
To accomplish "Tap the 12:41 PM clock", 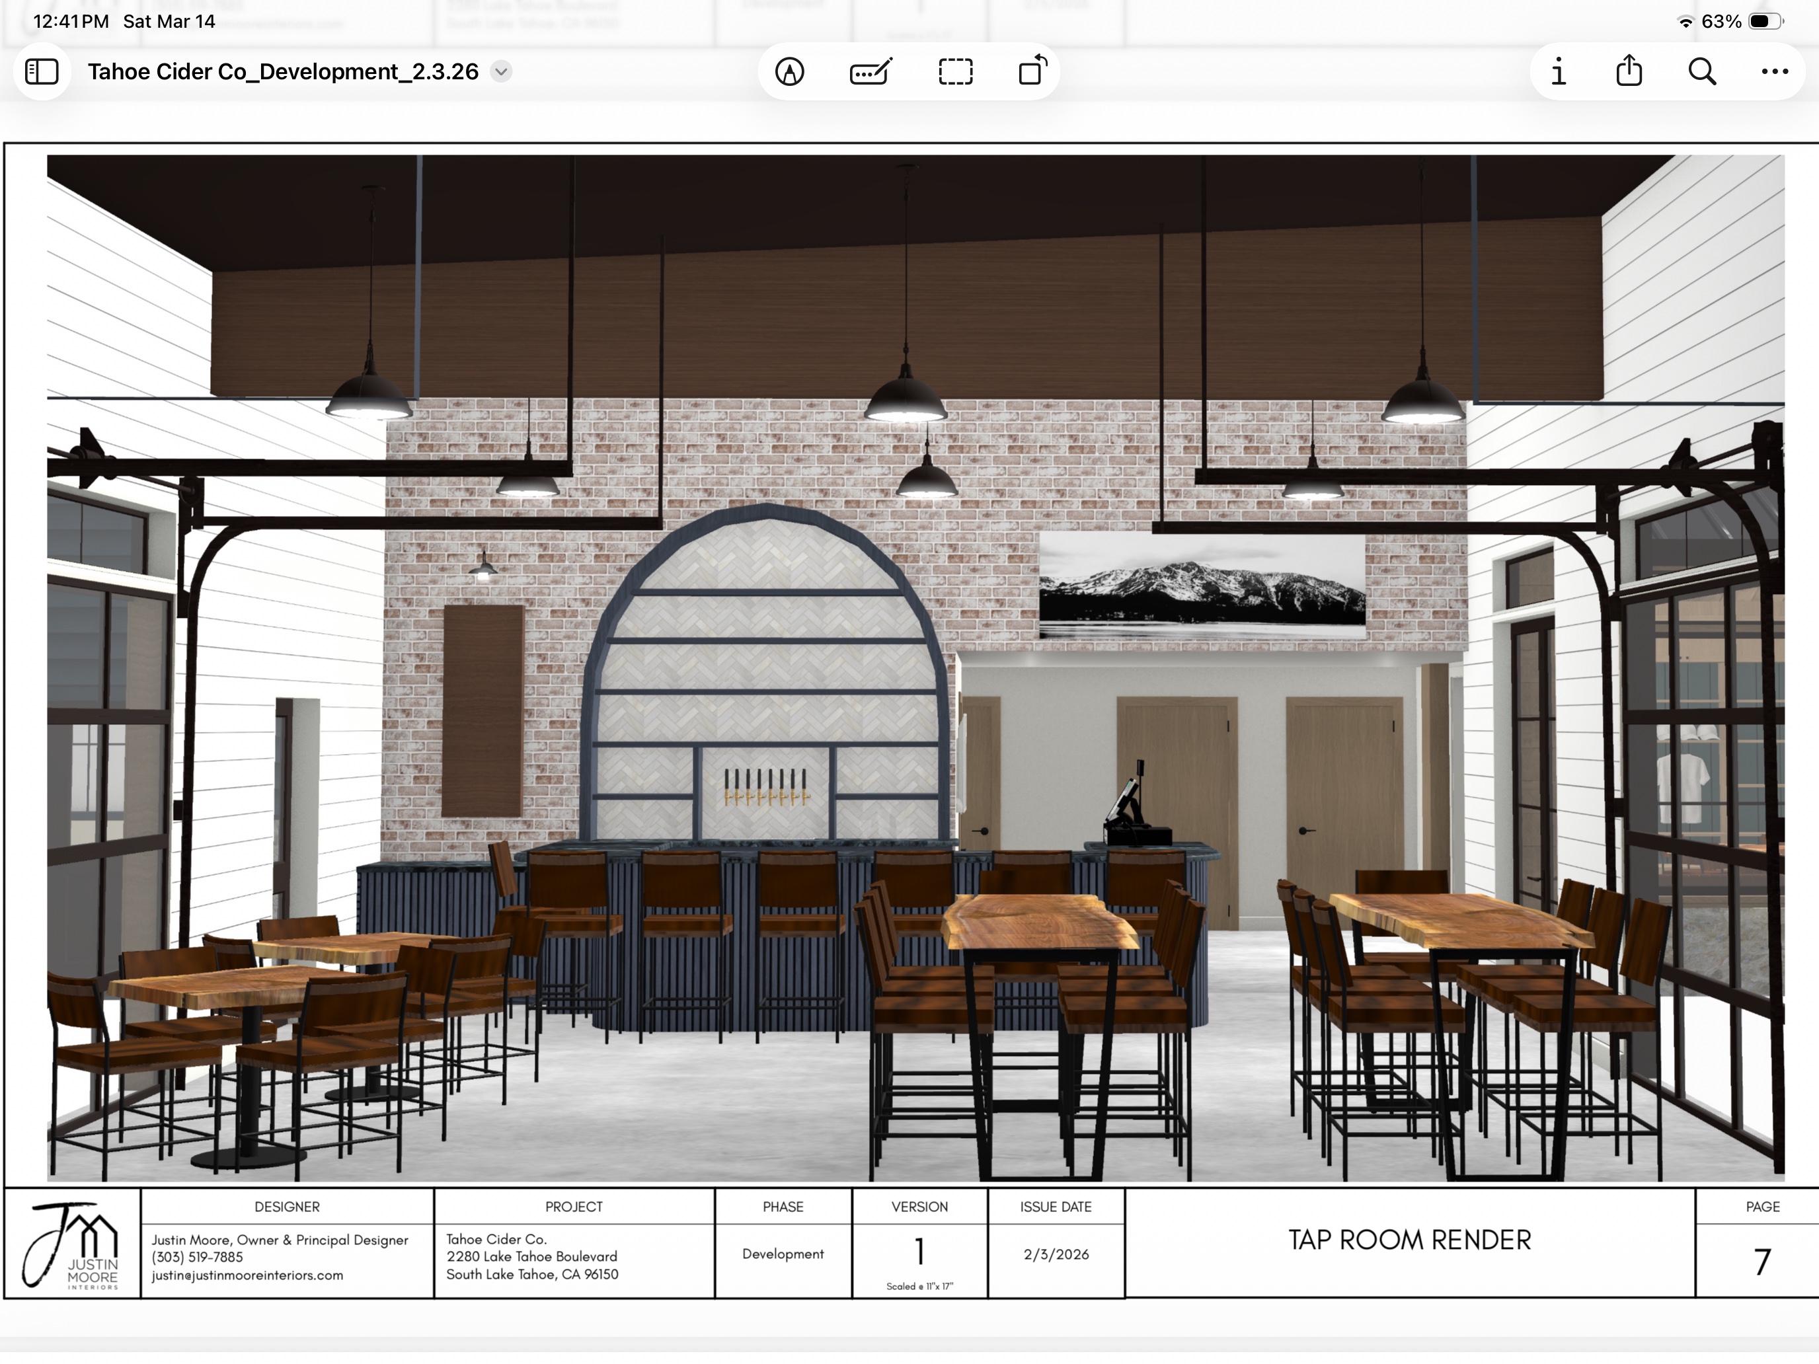I will click(x=71, y=21).
